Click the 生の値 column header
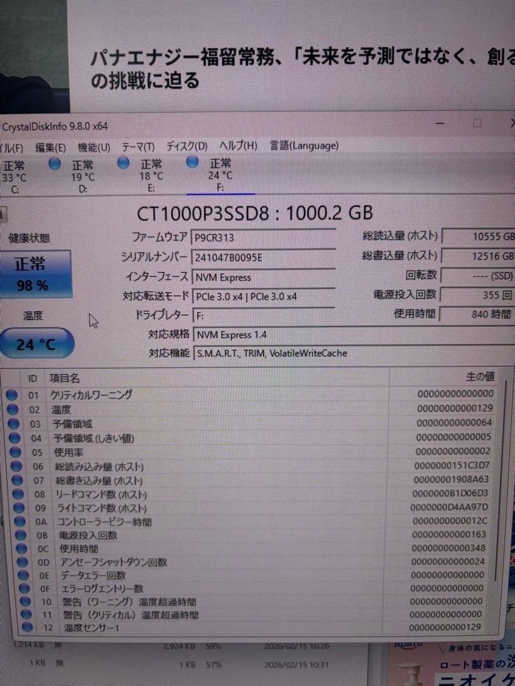The height and width of the screenshot is (686, 515). [x=480, y=376]
